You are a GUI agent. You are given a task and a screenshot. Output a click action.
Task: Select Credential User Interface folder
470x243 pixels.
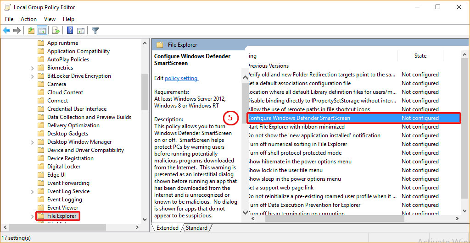(x=77, y=109)
